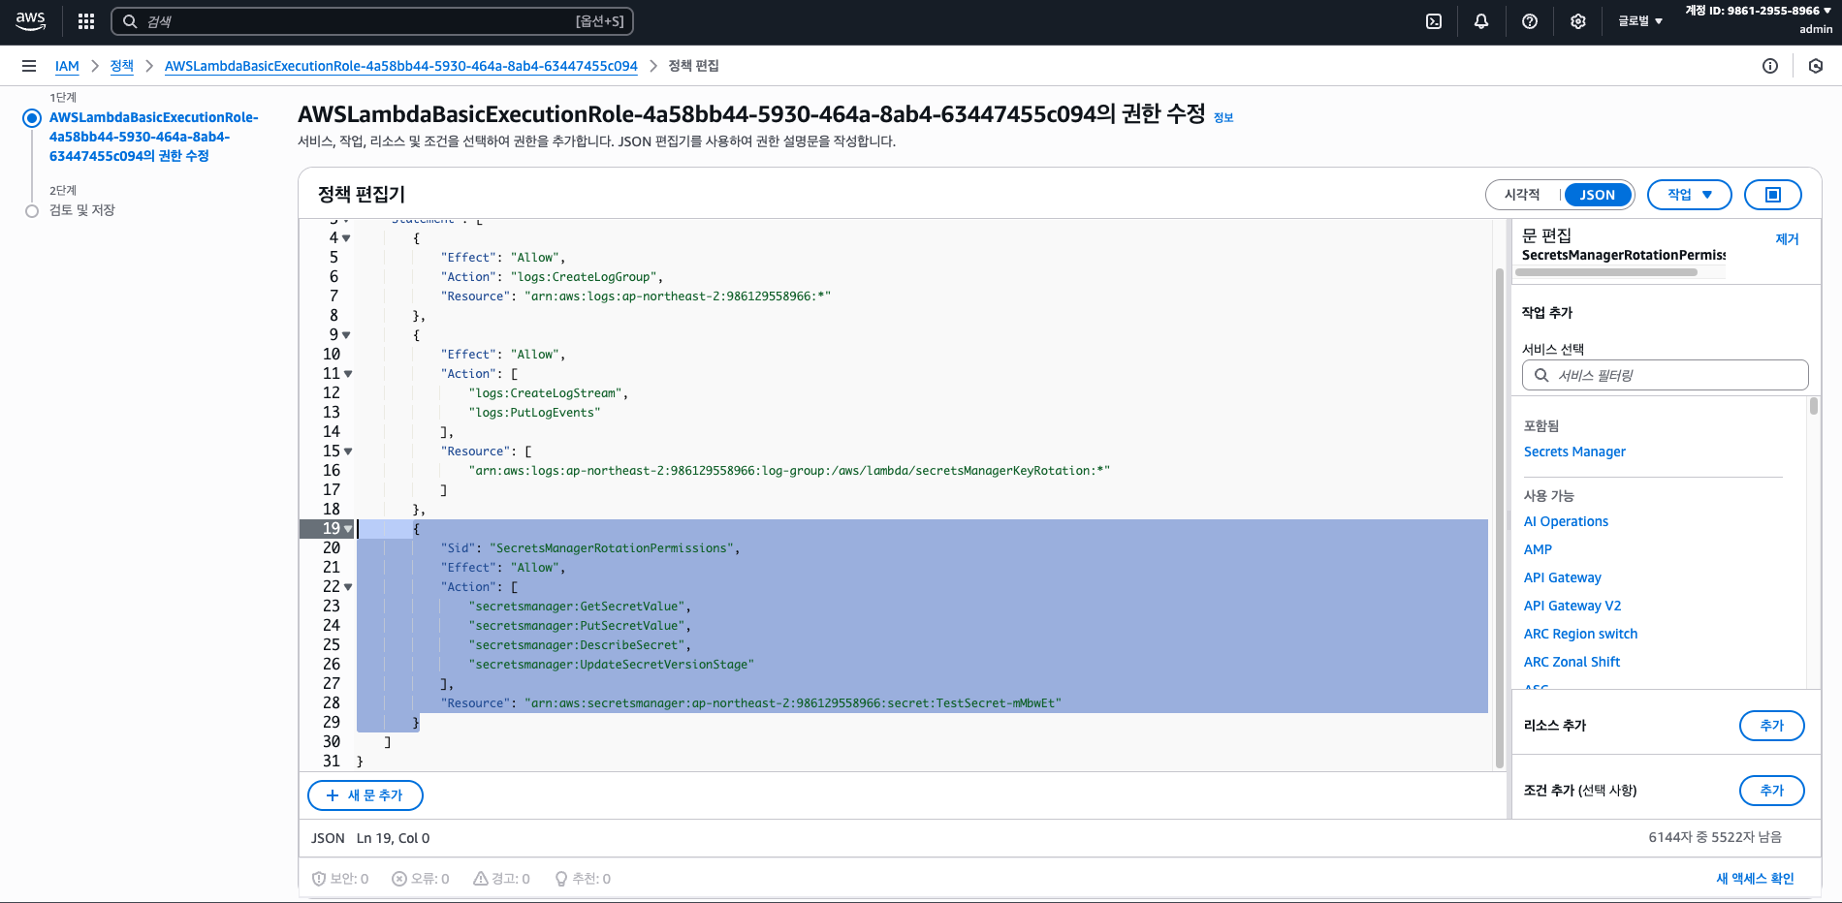Click the "secretsmanager:PutSecretValue" line

[x=579, y=626]
